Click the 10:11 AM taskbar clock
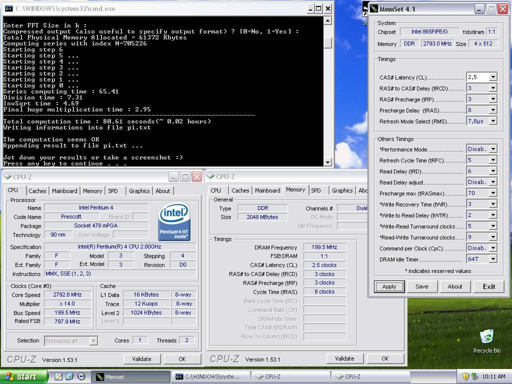This screenshot has height=384, width=512. (493, 376)
